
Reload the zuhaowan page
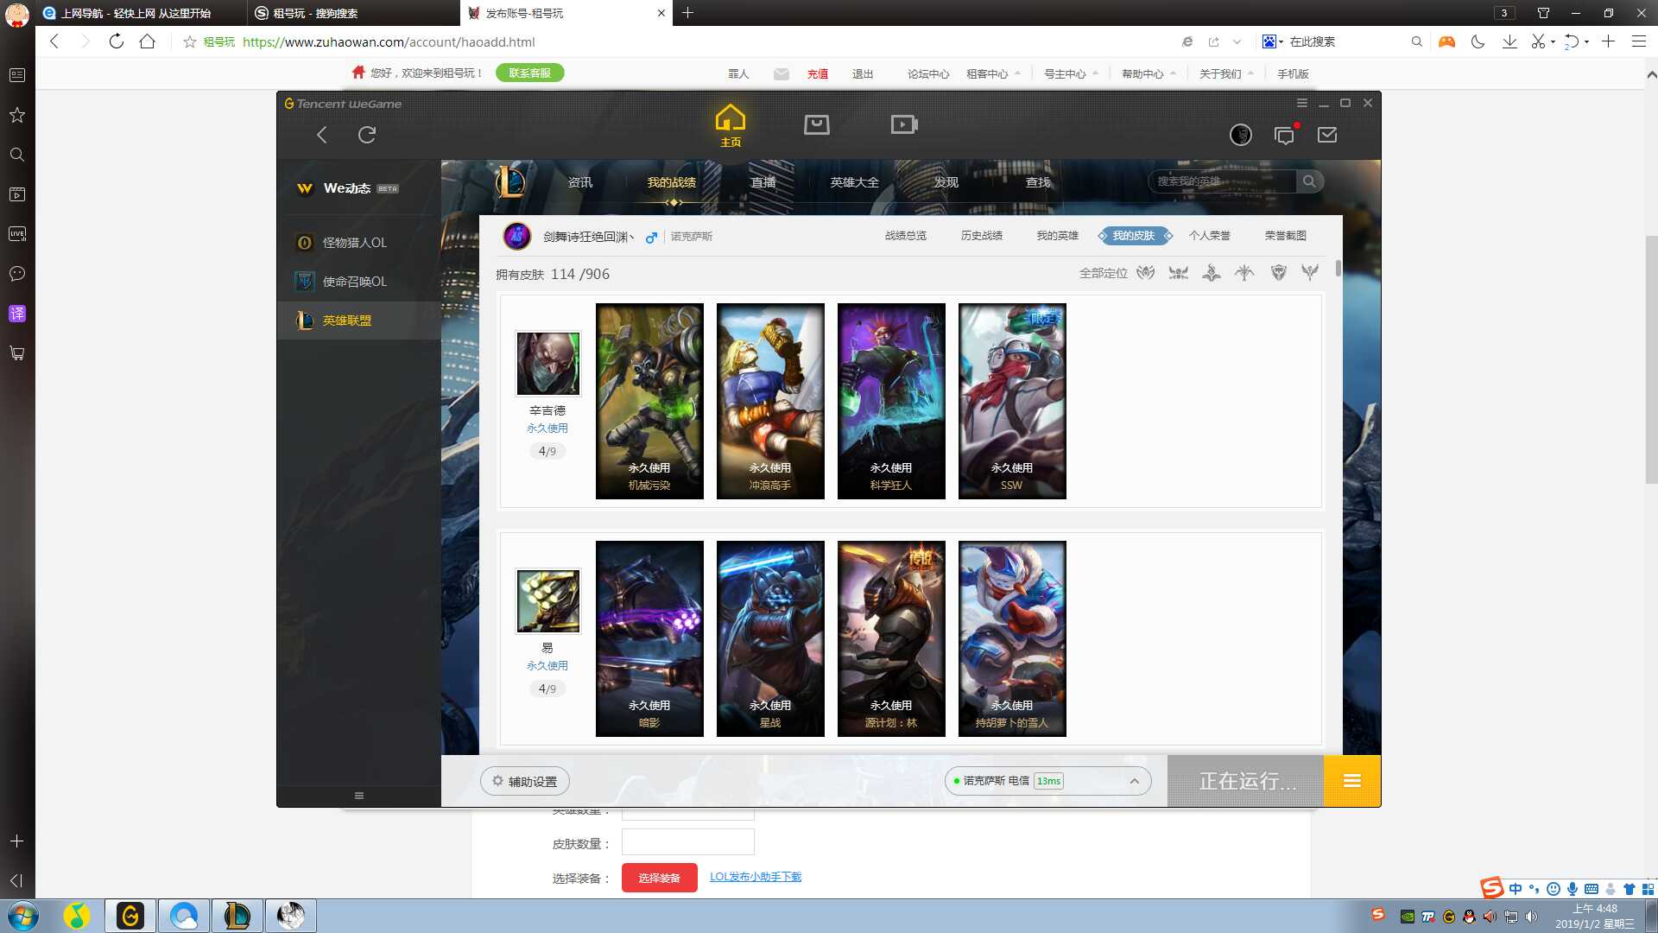pos(116,41)
